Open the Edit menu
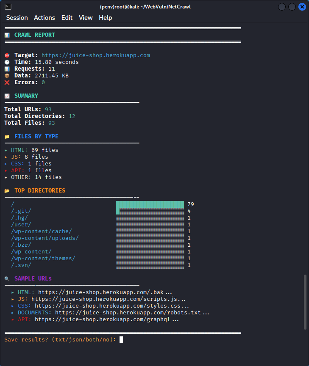 [67, 18]
